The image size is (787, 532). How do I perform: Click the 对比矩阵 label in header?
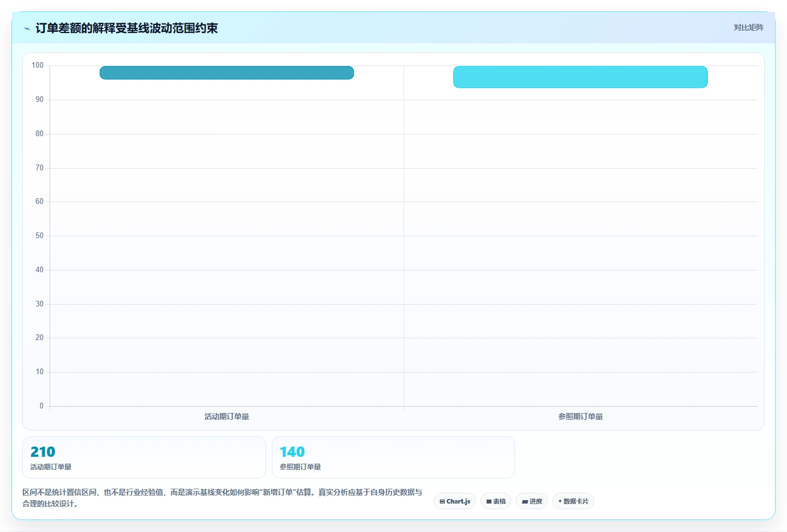click(748, 27)
